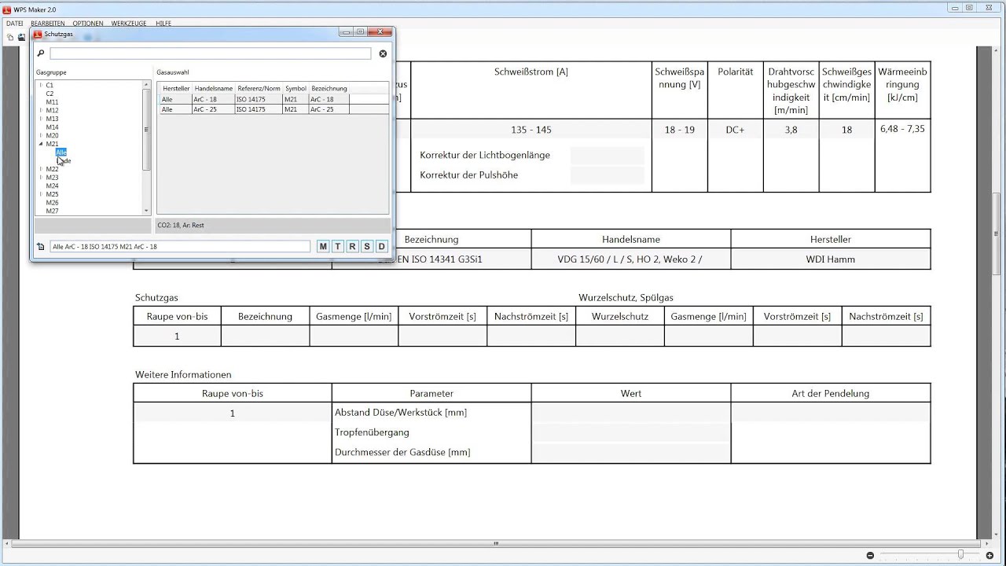Expand the M12 gas group
The width and height of the screenshot is (1006, 566).
coord(41,110)
